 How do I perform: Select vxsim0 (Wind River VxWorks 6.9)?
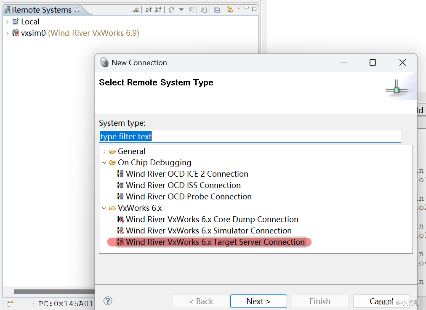[80, 33]
